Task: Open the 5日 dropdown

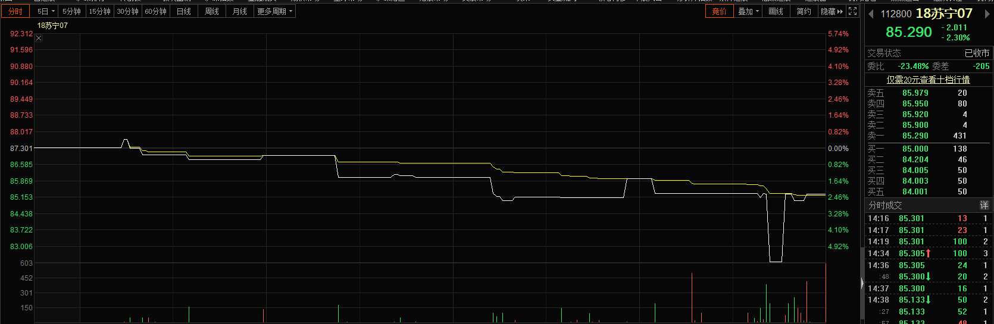Action: (x=46, y=11)
